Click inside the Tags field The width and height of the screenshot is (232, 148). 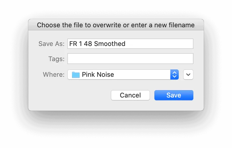(130, 59)
